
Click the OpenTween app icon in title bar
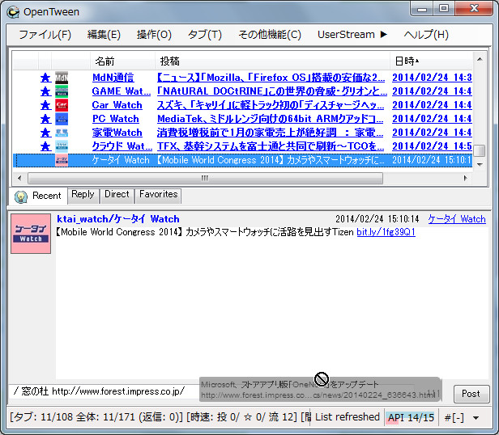13,12
